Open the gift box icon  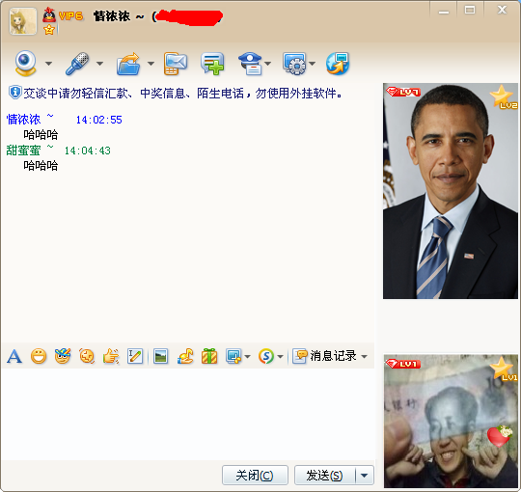coord(209,357)
